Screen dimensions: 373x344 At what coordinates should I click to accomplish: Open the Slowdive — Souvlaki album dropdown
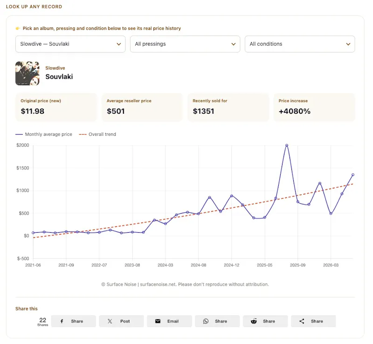(x=70, y=44)
